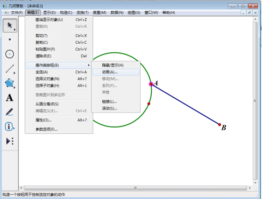Image resolution: width=262 pixels, height=199 pixels.
Task: Open the 文件(F) menu
Action: coord(17,13)
